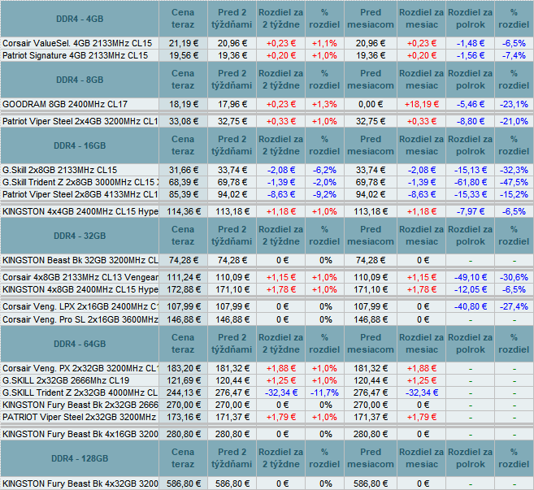The width and height of the screenshot is (534, 490).
Task: Select Corsair Veng. Pro SL 2x16GB 3600MHz name
Action: click(80, 319)
